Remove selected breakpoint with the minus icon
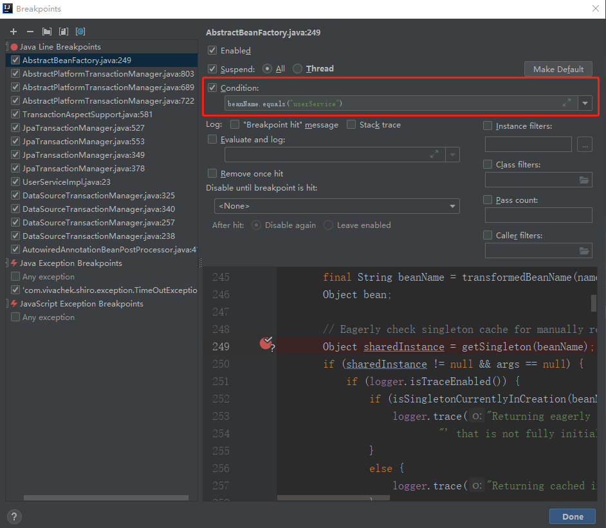Image resolution: width=606 pixels, height=528 pixels. 30,32
